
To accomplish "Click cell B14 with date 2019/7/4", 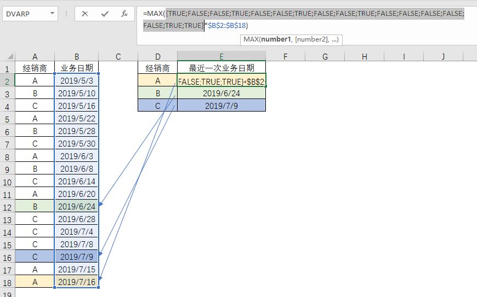I will [x=77, y=231].
